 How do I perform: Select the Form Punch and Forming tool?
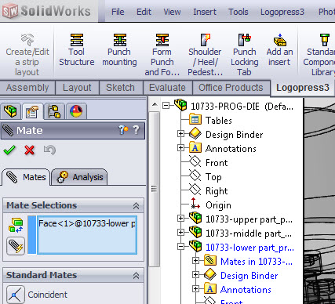coord(162,54)
